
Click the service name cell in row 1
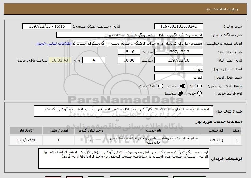coord(153,140)
